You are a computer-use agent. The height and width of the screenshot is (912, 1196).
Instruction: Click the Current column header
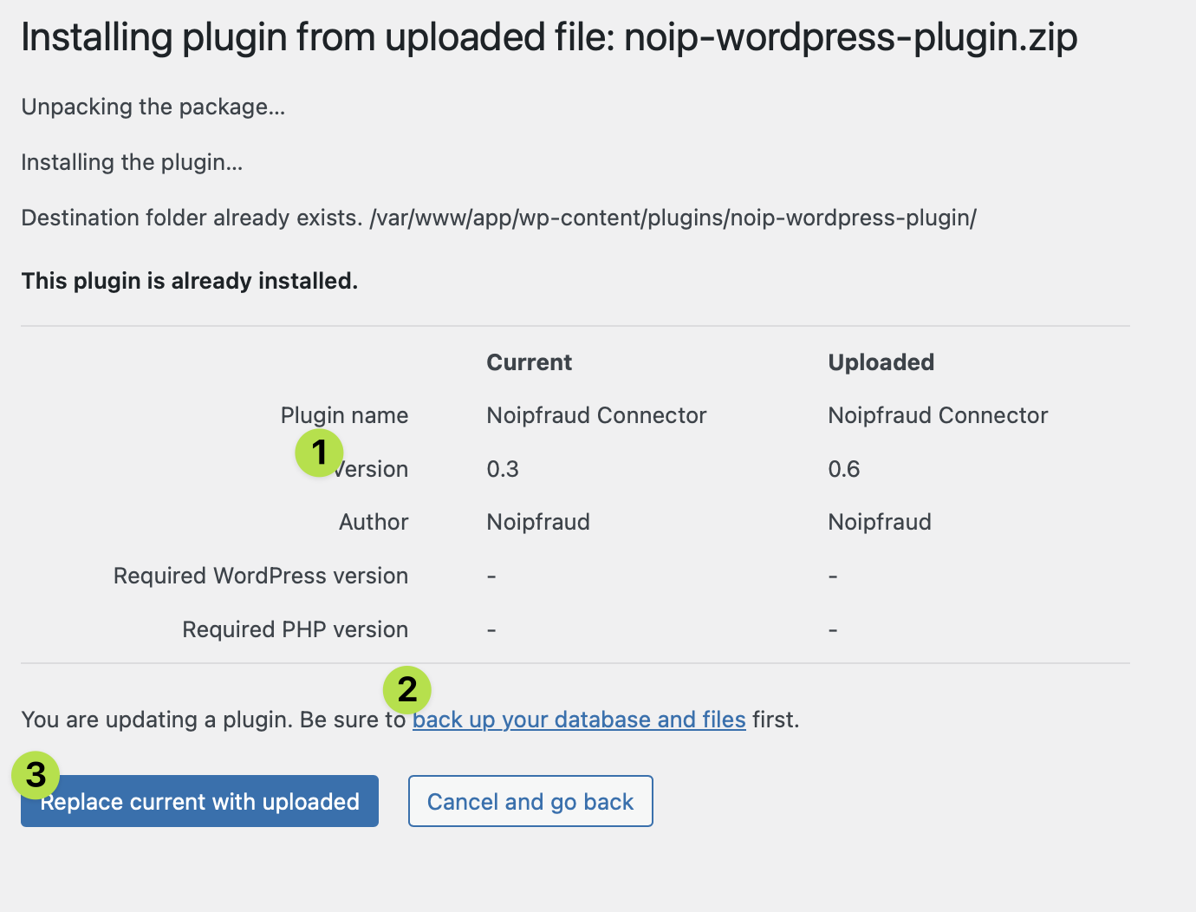pyautogui.click(x=529, y=362)
